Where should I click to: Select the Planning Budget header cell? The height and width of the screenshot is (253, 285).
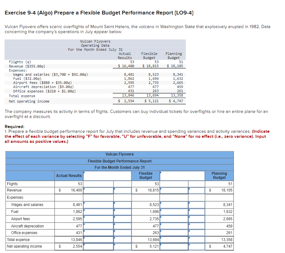219,175
